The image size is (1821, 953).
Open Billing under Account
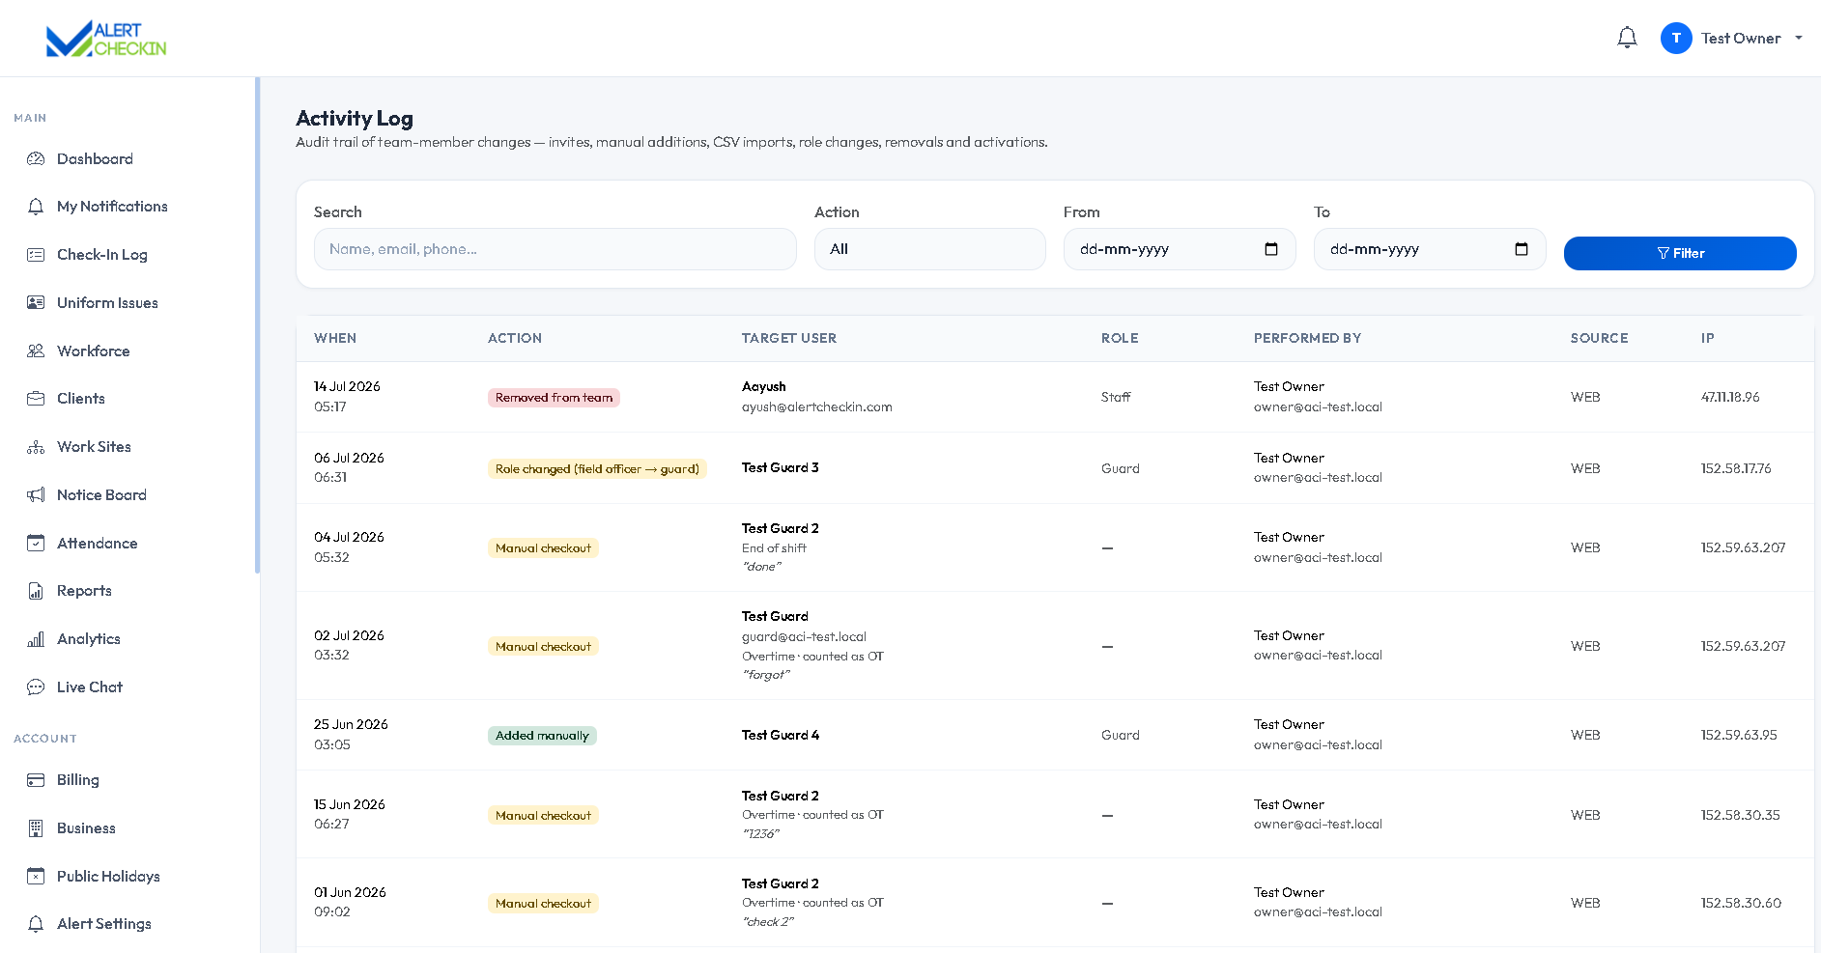[x=77, y=780]
